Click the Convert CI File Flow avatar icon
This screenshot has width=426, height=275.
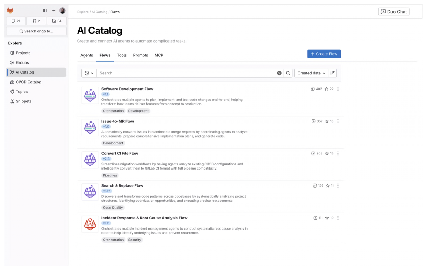(90, 160)
